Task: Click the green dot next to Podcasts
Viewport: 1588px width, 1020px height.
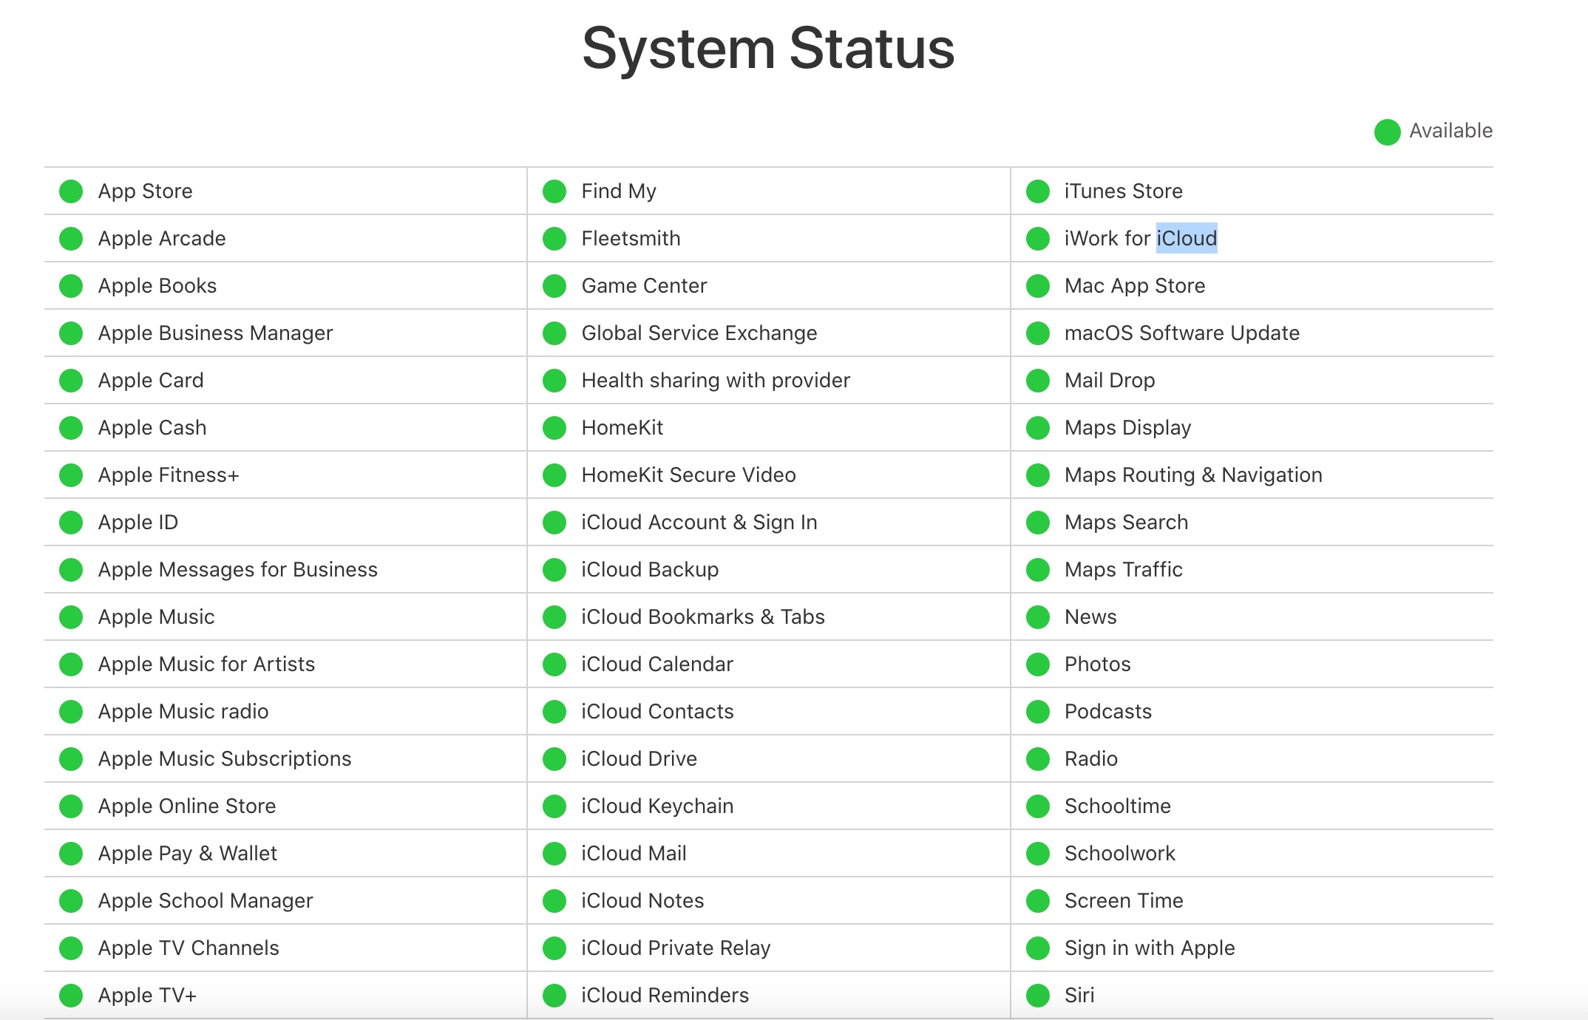Action: tap(1038, 712)
